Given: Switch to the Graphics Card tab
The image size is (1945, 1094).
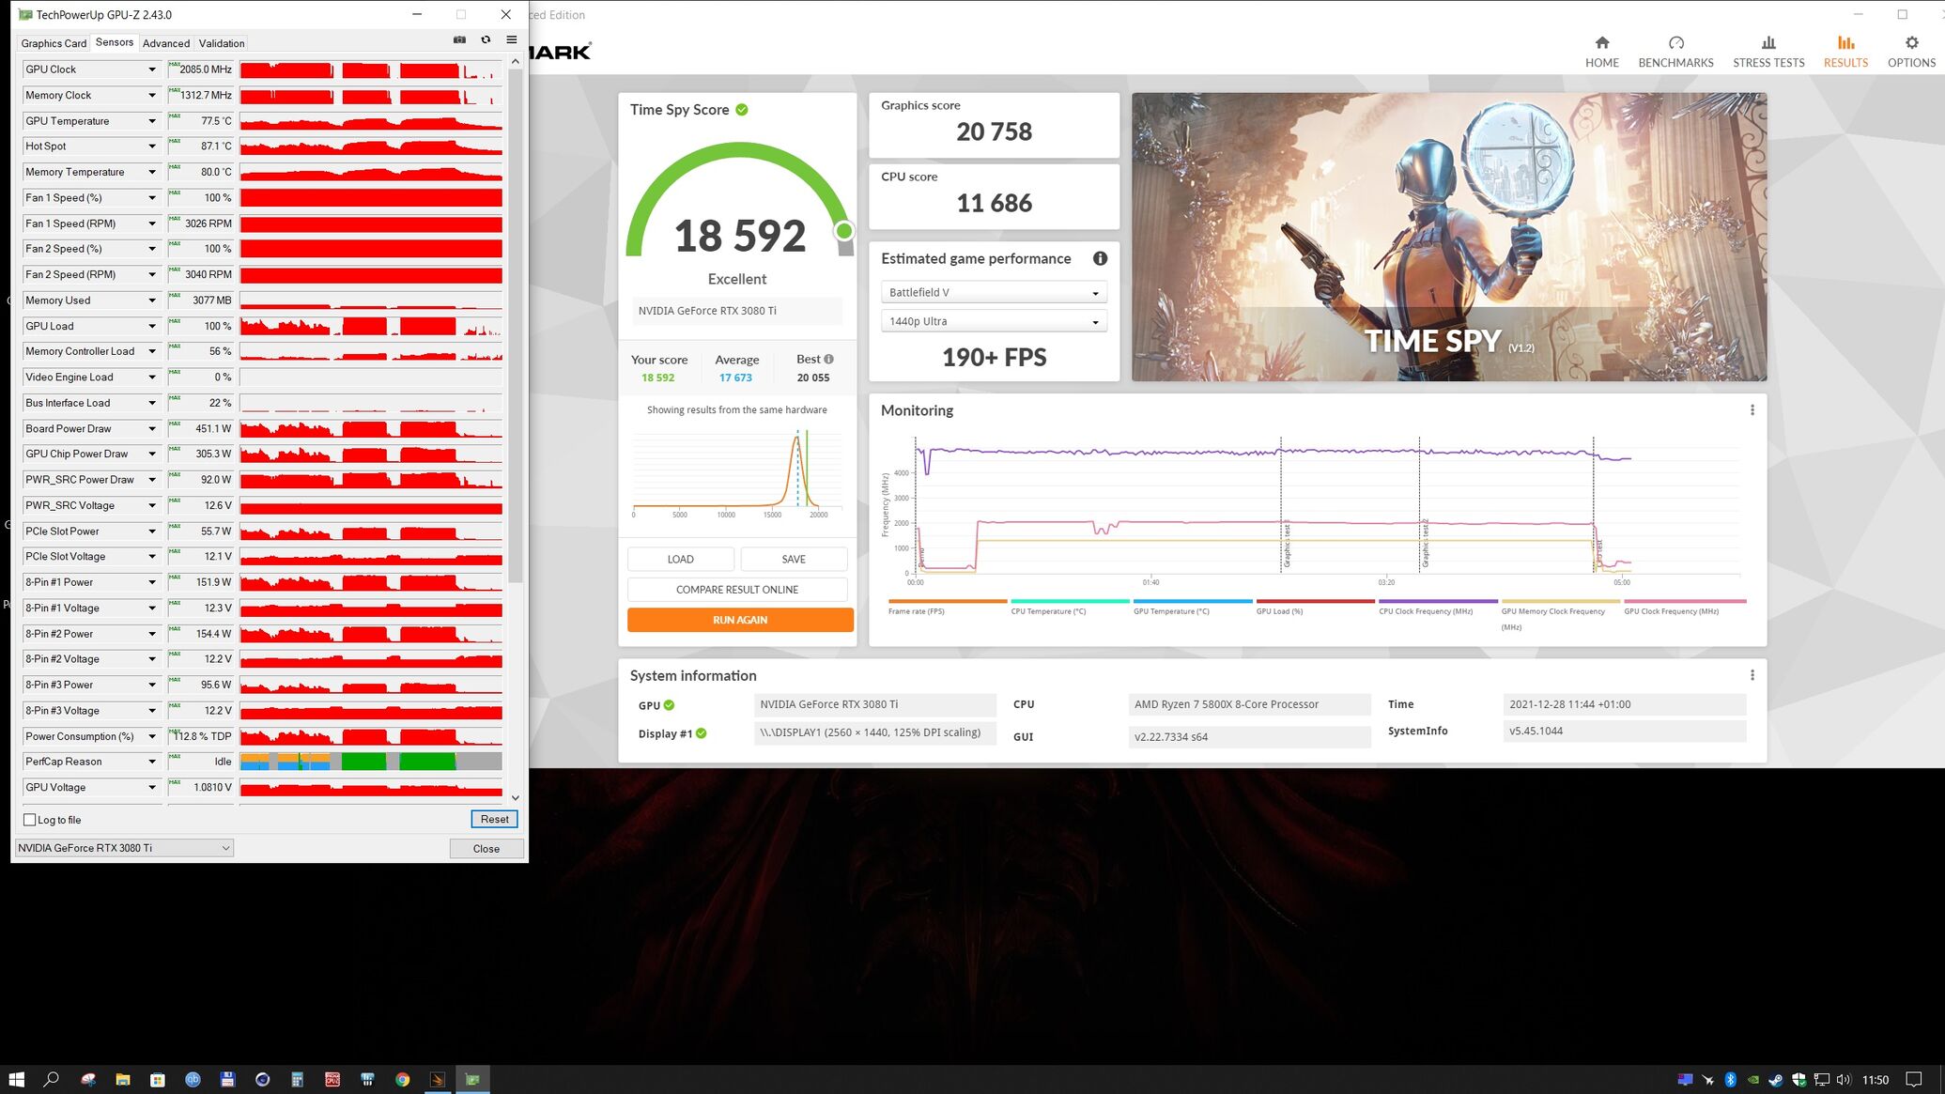Looking at the screenshot, I should pos(54,43).
